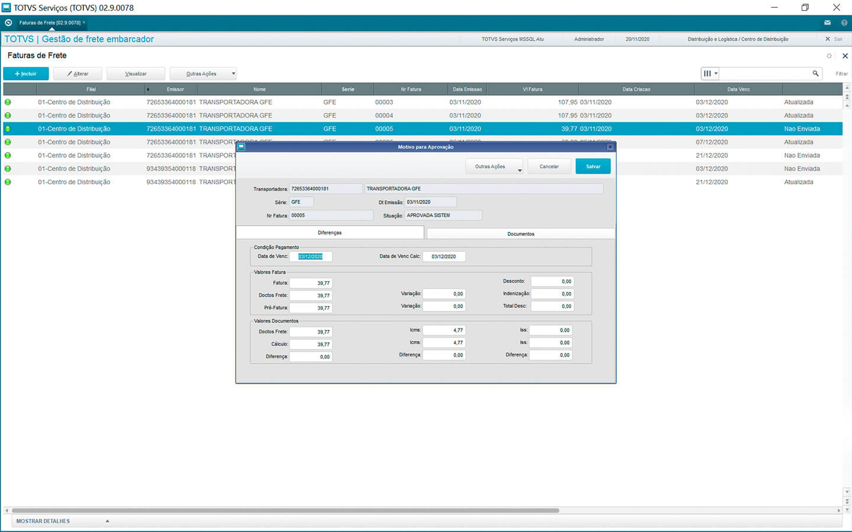852x532 pixels.
Task: Click the Visualizar button
Action: point(135,74)
